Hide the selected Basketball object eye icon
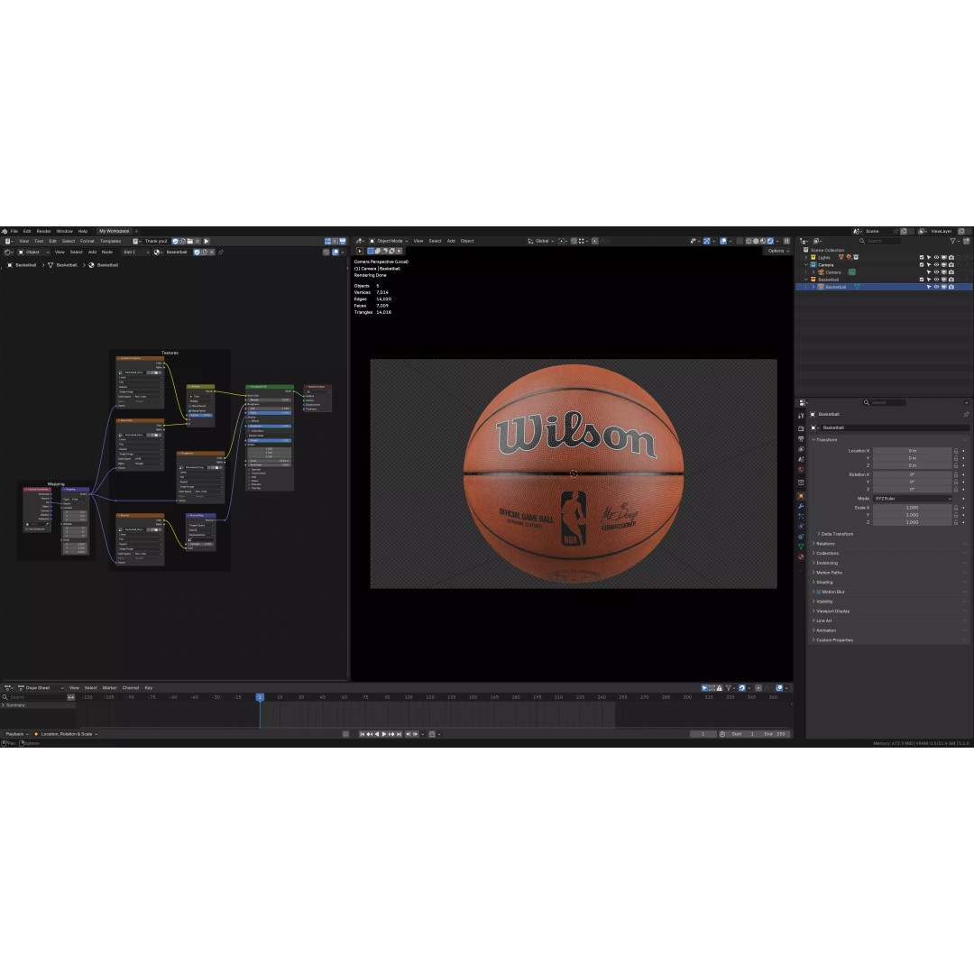The image size is (974, 974). [937, 287]
